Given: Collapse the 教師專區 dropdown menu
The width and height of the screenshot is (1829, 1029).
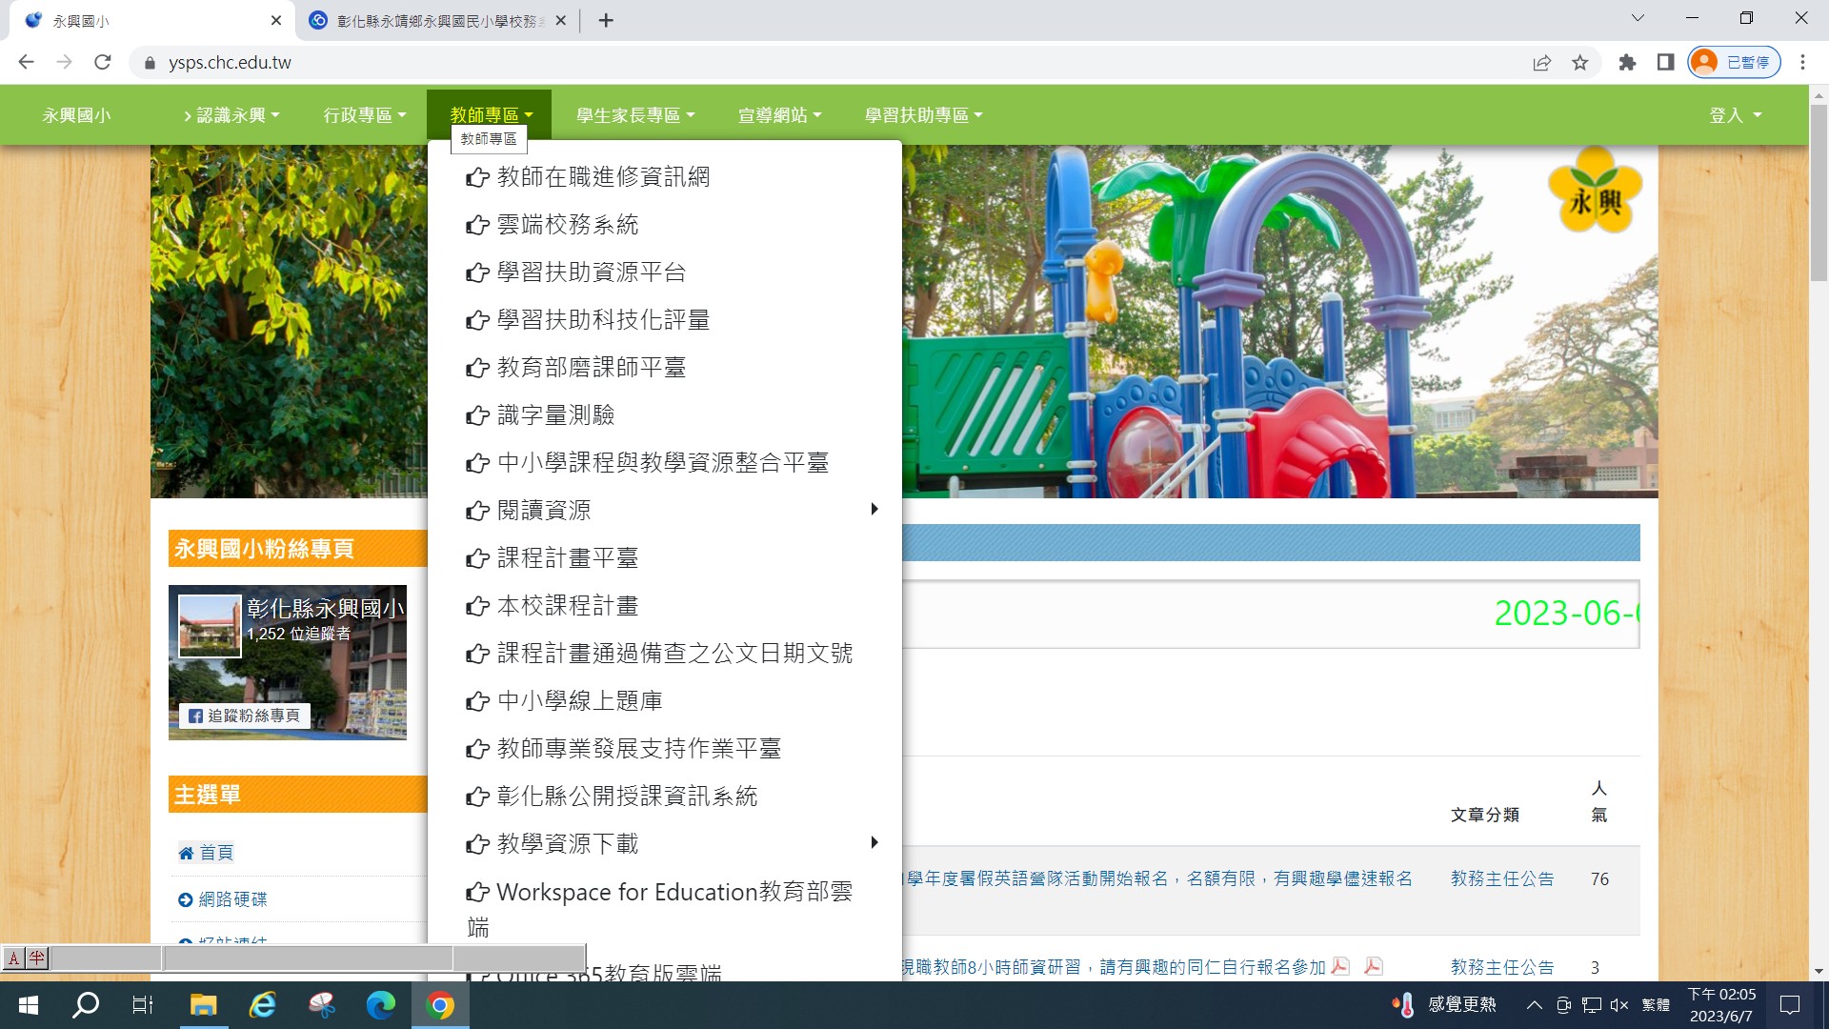Looking at the screenshot, I should coord(490,115).
